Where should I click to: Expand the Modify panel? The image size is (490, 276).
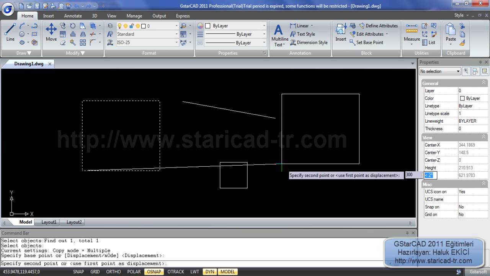(x=75, y=53)
